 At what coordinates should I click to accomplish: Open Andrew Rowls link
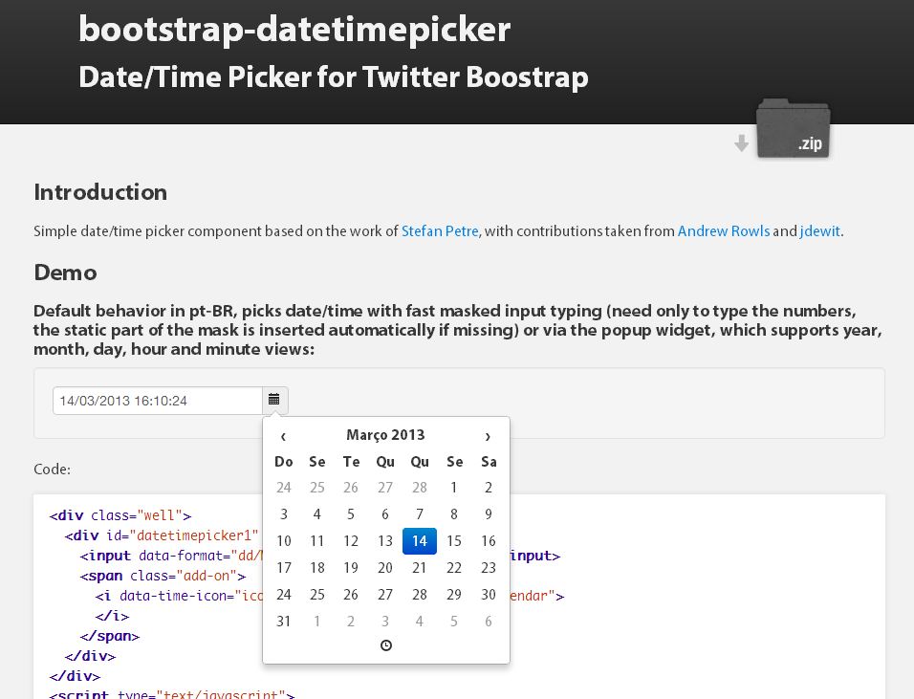(724, 230)
